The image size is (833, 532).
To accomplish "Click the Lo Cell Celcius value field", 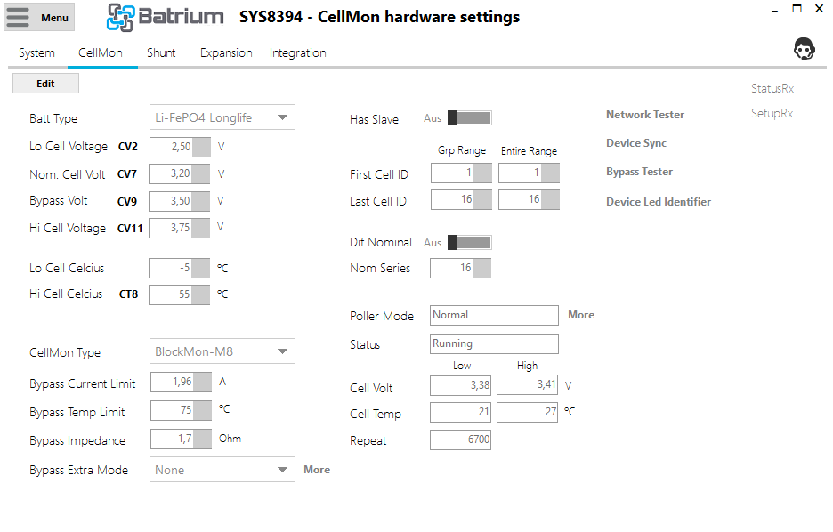I will pyautogui.click(x=180, y=268).
